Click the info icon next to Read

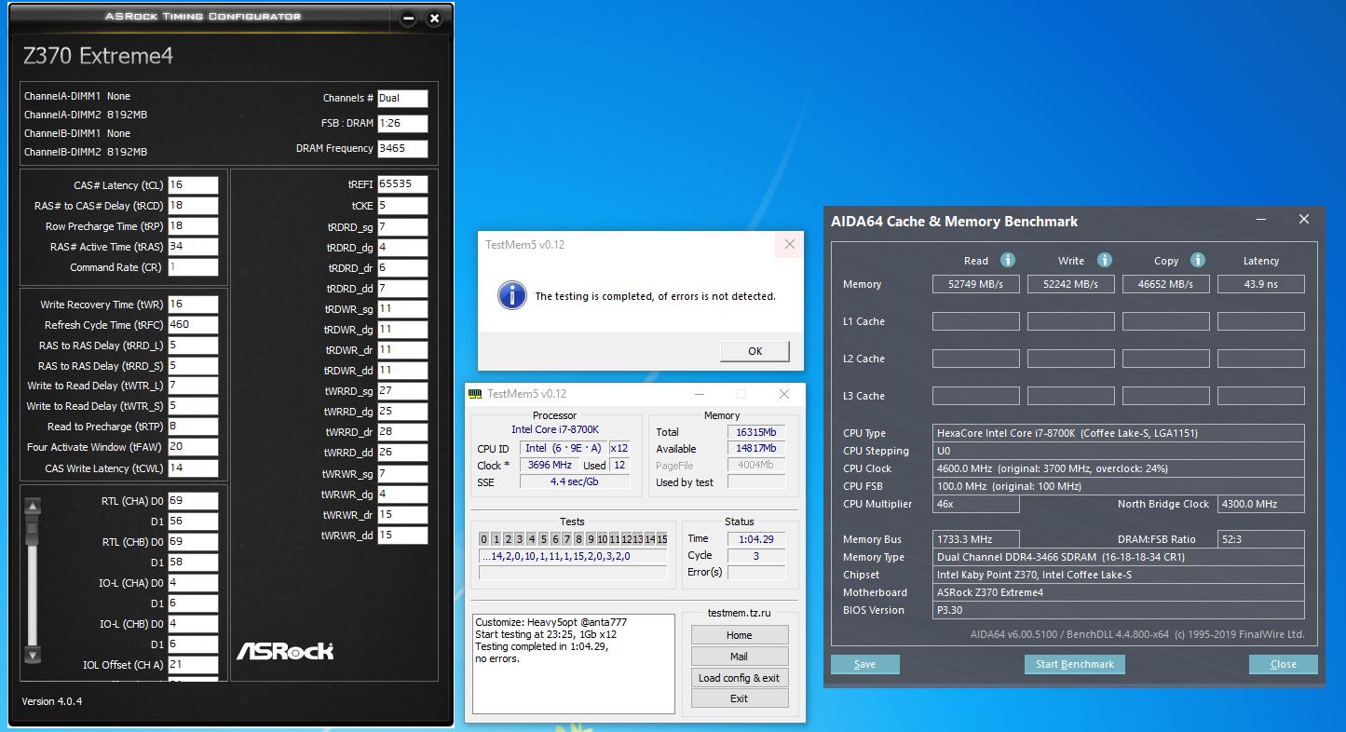click(x=1007, y=260)
